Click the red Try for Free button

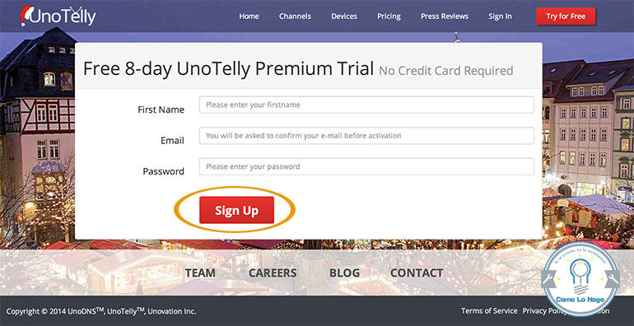tap(566, 16)
